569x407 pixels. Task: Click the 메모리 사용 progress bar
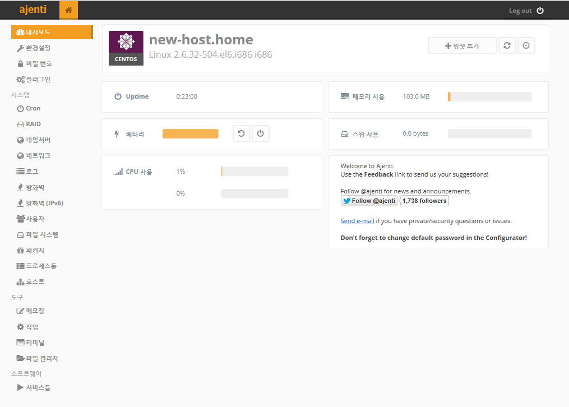point(489,97)
